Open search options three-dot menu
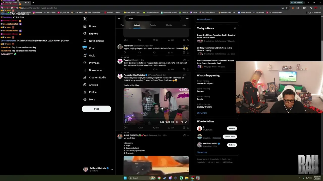 point(187,18)
